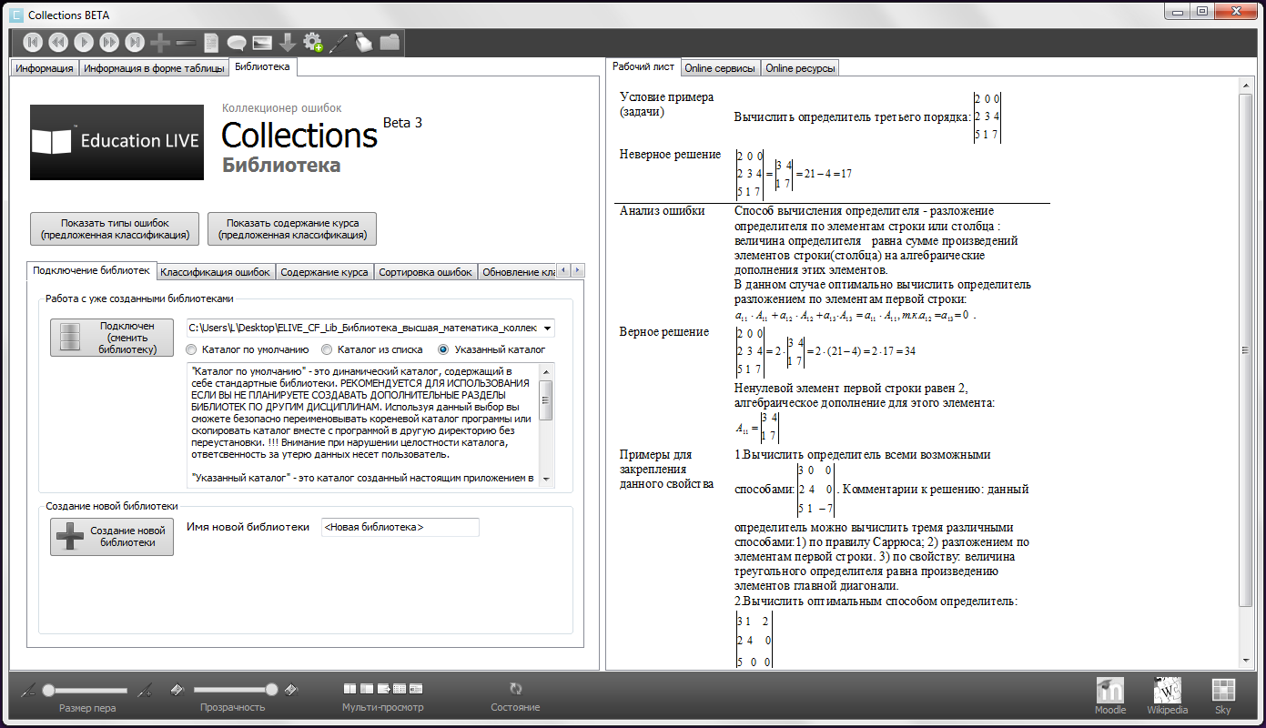Click the right arrow to show more sub-tabs
The height and width of the screenshot is (728, 1266).
click(x=577, y=270)
